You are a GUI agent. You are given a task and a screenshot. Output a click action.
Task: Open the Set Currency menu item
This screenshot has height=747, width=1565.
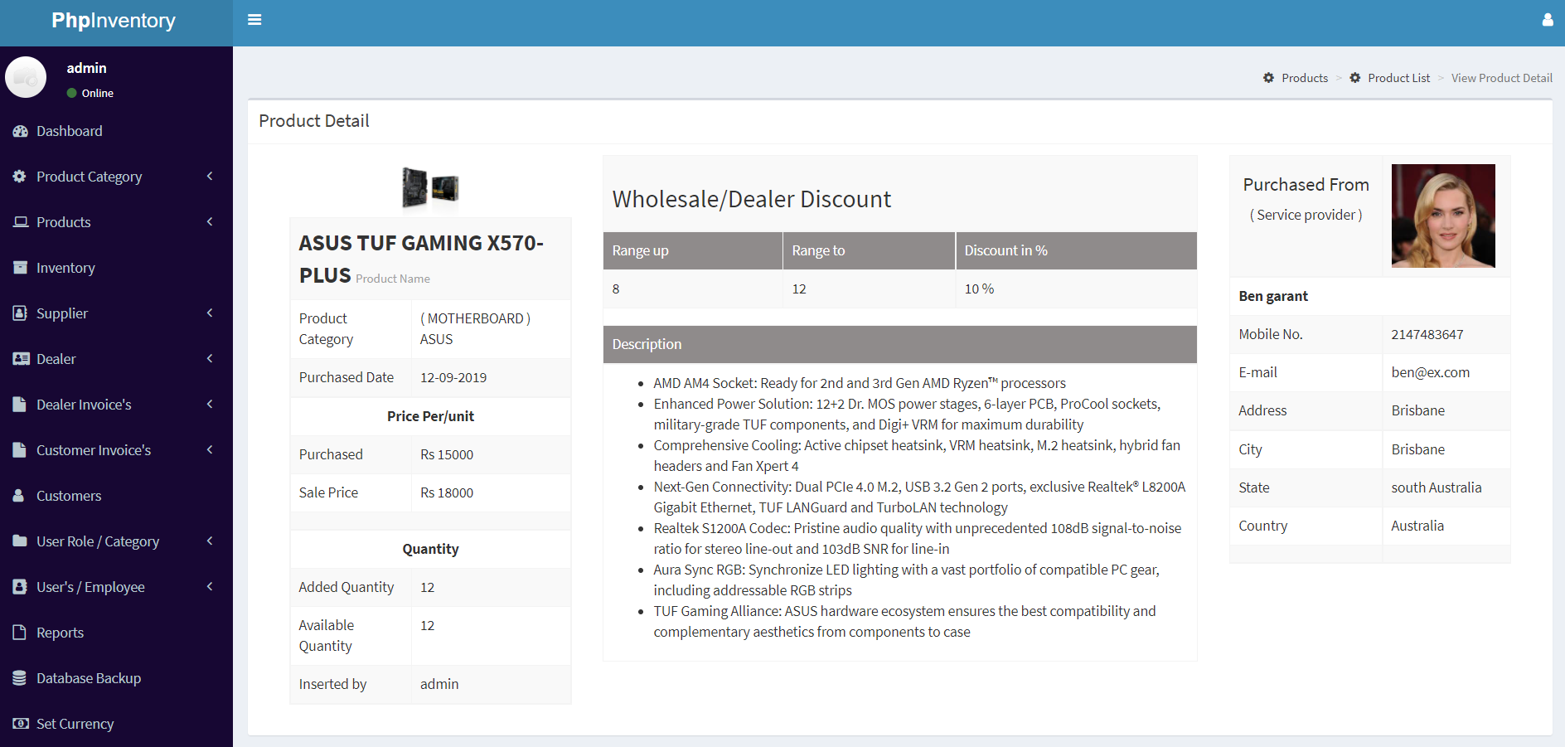point(116,724)
